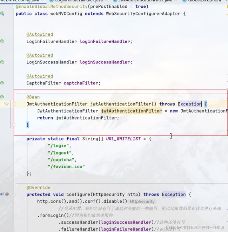Click the .failureHandler call
The width and height of the screenshot is (228, 232).
79,229
